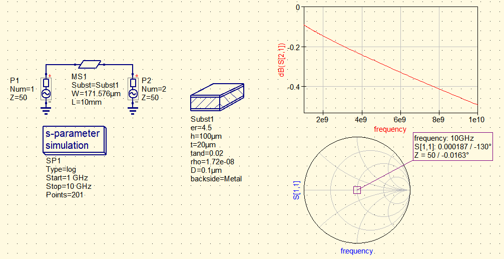The height and width of the screenshot is (259, 504).
Task: Click 'h=100µm' substrate property
Action: pyautogui.click(x=206, y=136)
